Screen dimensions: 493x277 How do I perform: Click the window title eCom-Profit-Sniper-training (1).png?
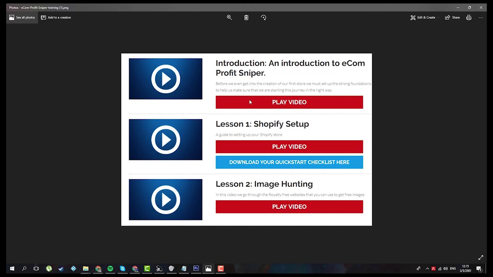pyautogui.click(x=39, y=8)
